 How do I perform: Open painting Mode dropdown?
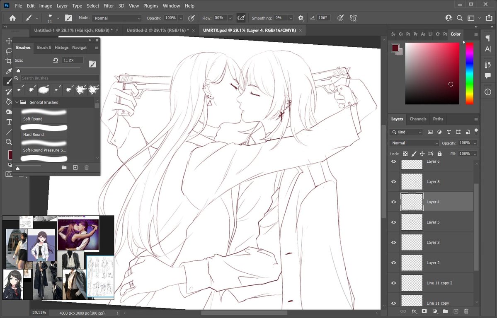coord(116,18)
